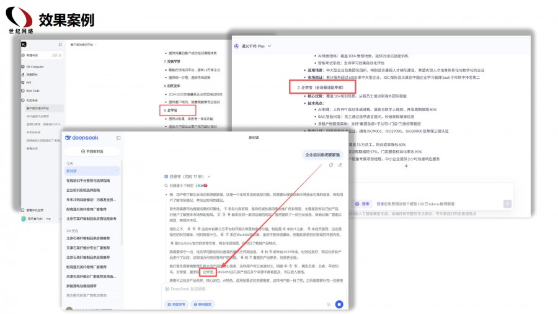Click scroll-to-bottom arrow in Tongyi chat
Viewport: 558px width, 314px height.
coord(406,166)
